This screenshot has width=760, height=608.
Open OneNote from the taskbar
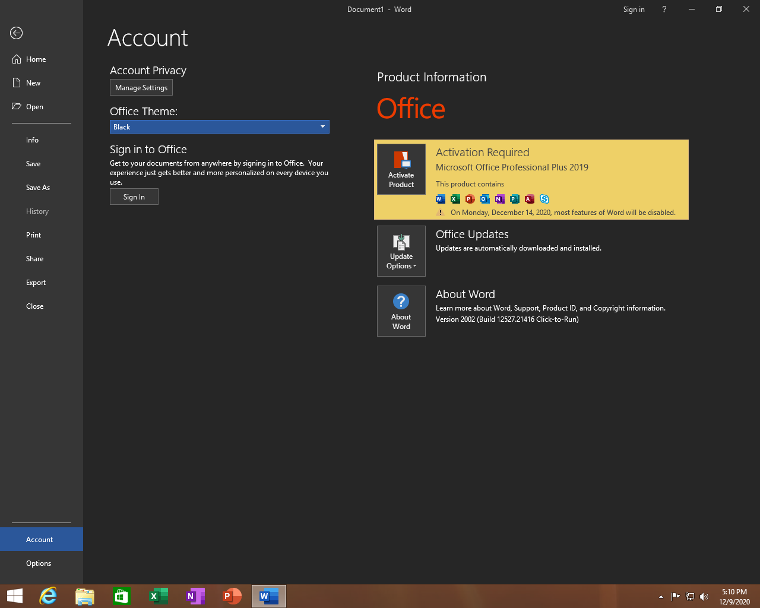(x=195, y=596)
